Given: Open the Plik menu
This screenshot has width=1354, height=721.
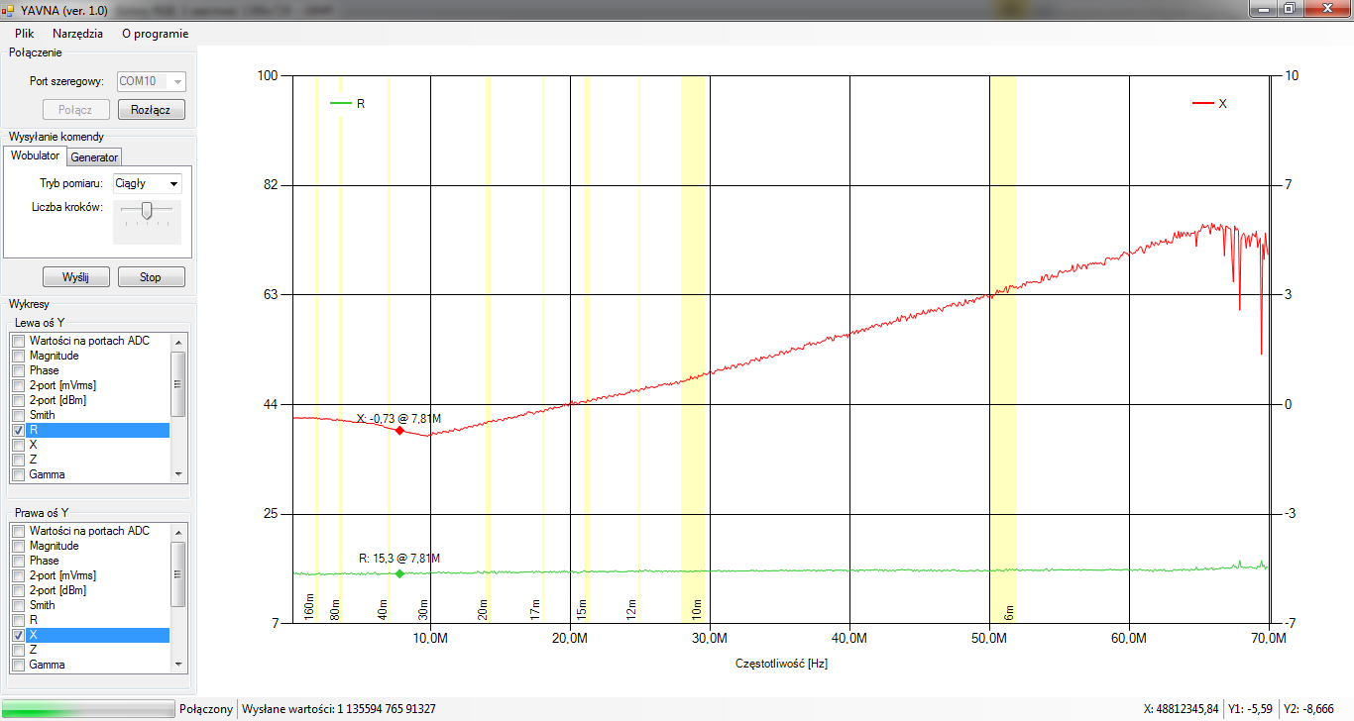Looking at the screenshot, I should coord(25,33).
